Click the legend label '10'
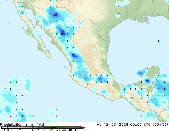 (x=33, y=130)
